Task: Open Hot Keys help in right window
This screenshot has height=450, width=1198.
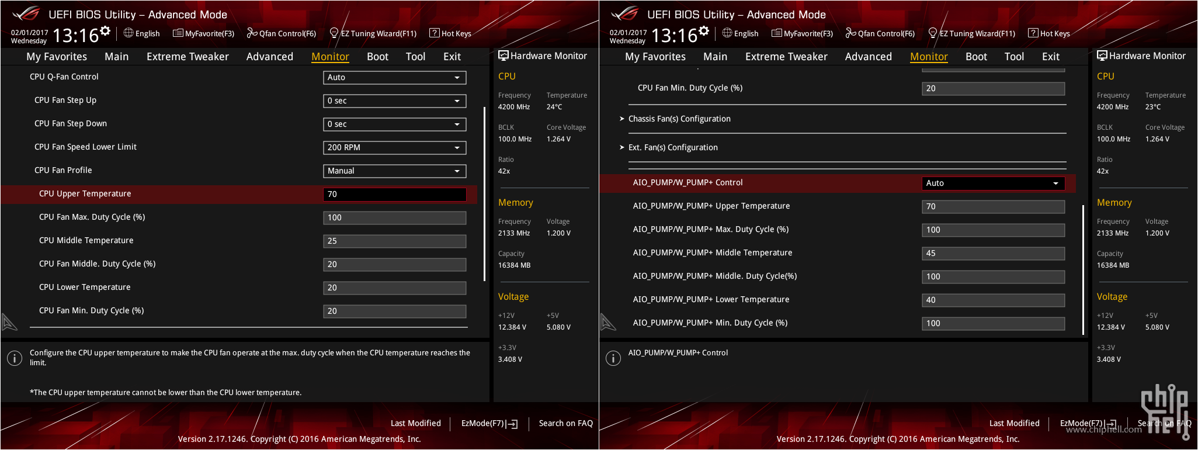Action: [1049, 33]
